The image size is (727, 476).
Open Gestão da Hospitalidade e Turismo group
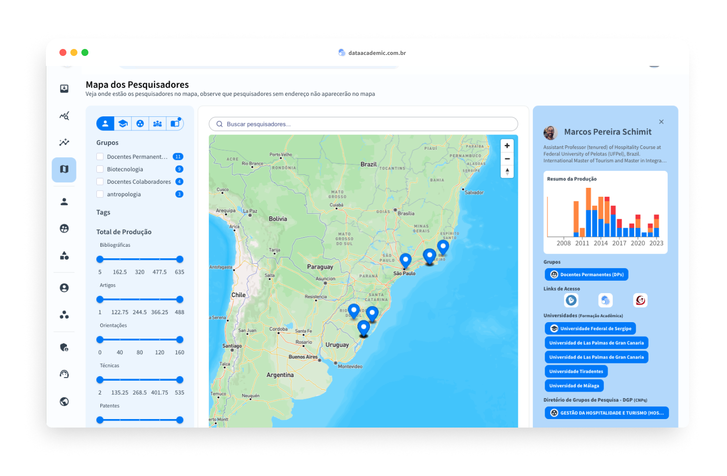pos(607,413)
